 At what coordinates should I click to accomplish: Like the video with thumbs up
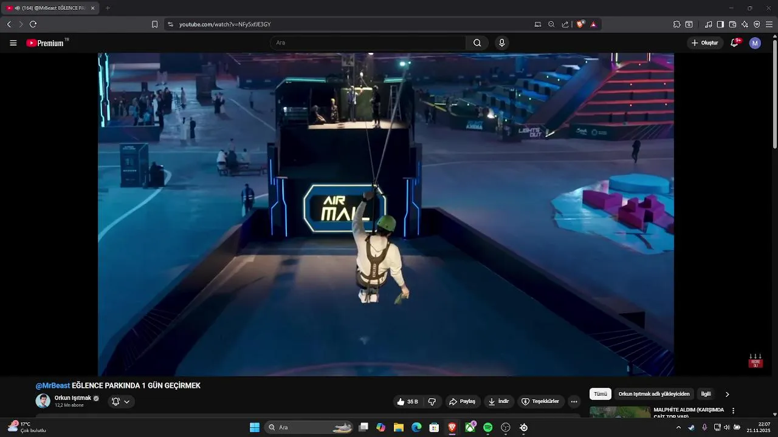[x=408, y=402]
